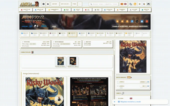This screenshot has height=106, width=170.
Task: Open the large Risky Woods box art image
Action: pyautogui.click(x=133, y=57)
